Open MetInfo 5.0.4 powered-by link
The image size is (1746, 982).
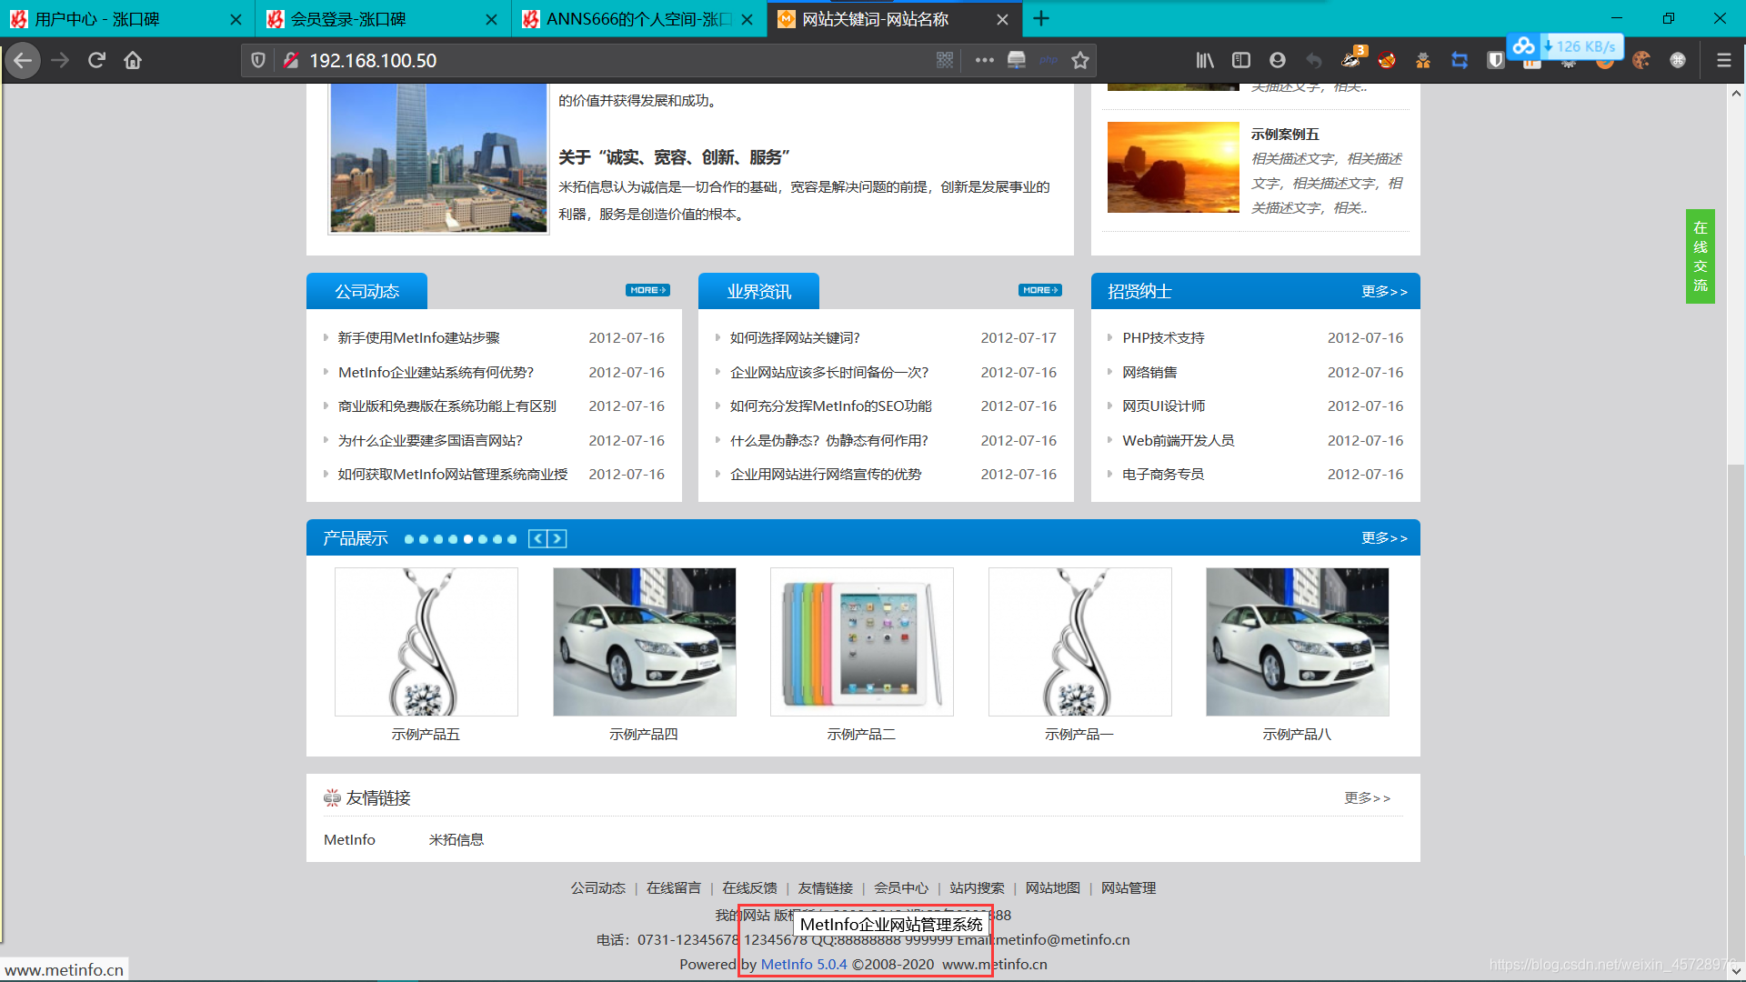tap(803, 964)
